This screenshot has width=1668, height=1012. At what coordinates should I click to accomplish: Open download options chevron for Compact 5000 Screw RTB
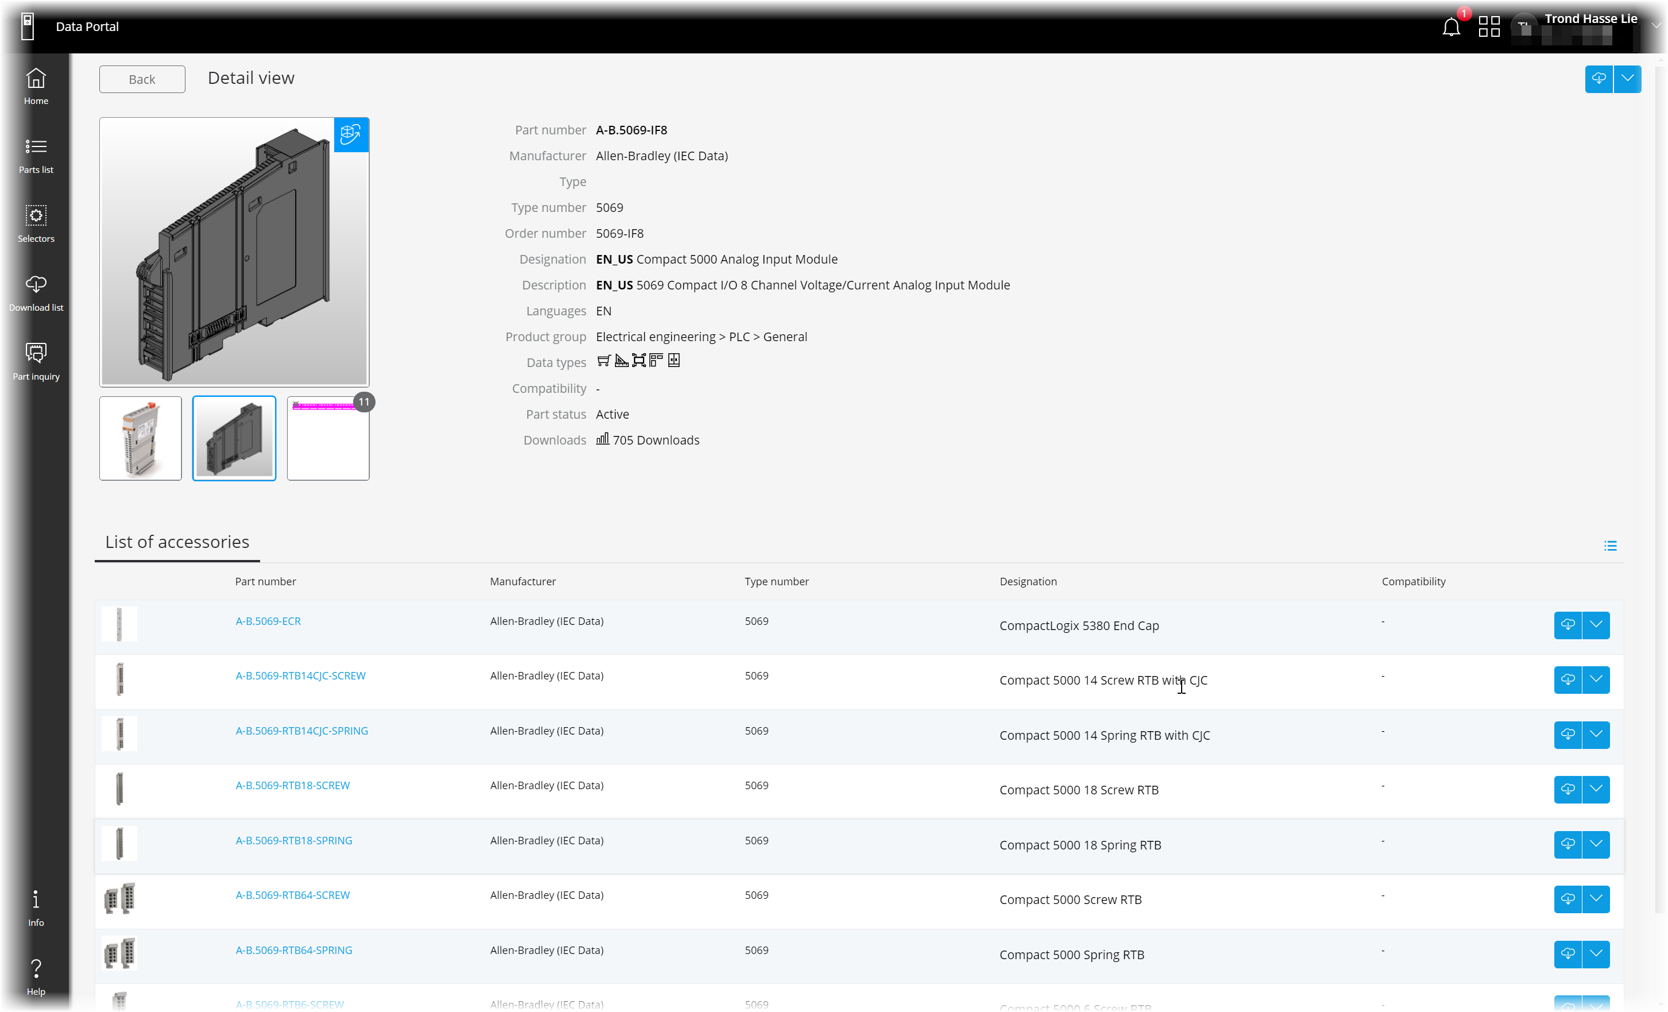click(1596, 899)
